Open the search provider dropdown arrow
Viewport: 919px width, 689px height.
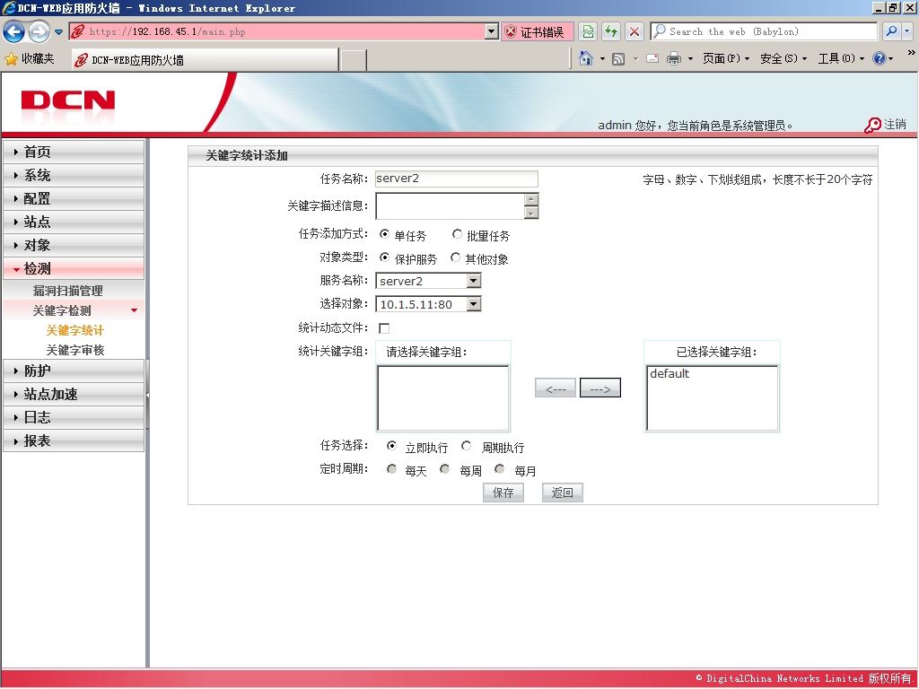click(x=906, y=31)
